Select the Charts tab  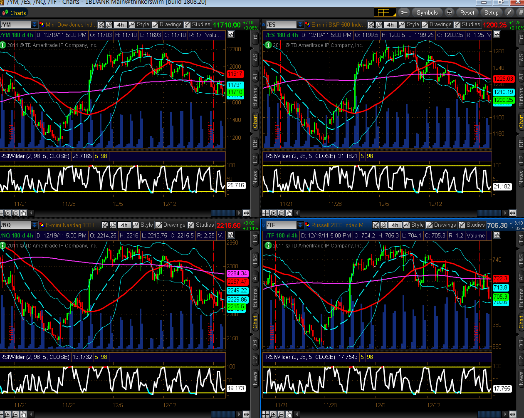point(14,13)
